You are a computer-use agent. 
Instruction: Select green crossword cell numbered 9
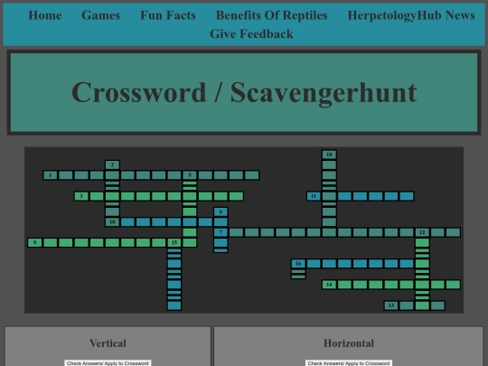coord(34,242)
